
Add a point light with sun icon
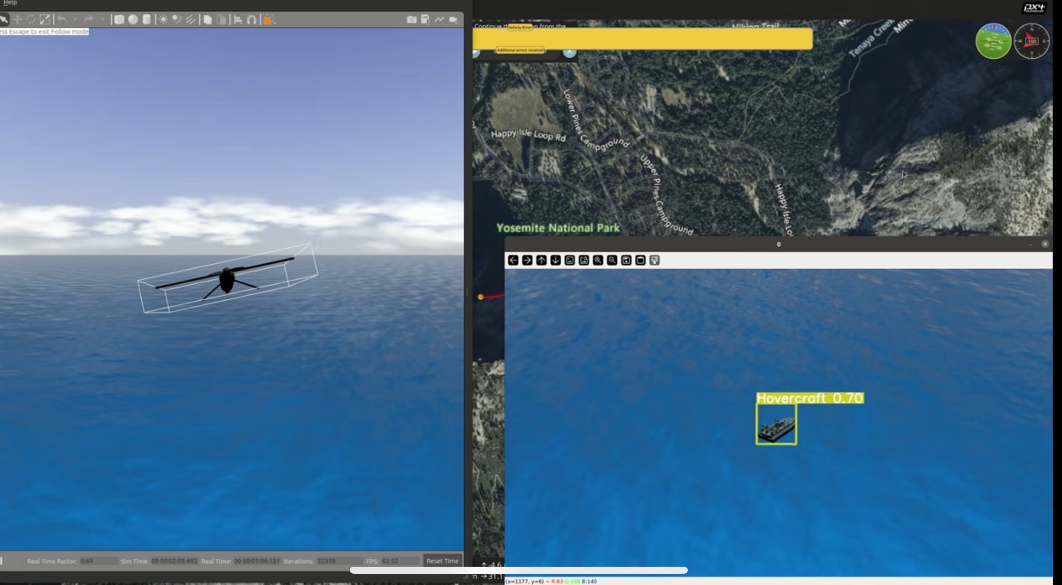coord(163,20)
